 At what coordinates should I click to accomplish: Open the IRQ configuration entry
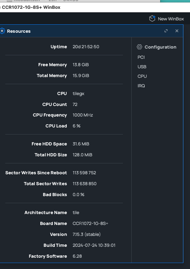click(141, 86)
